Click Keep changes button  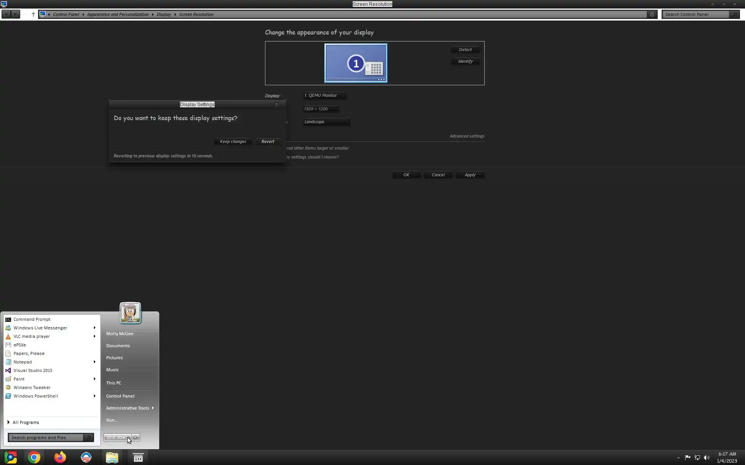click(233, 141)
